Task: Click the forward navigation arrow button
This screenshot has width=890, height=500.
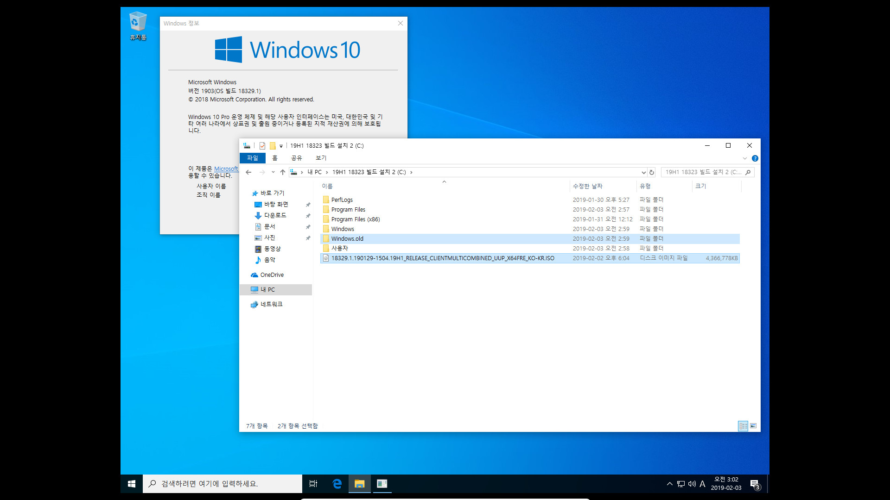Action: tap(261, 172)
